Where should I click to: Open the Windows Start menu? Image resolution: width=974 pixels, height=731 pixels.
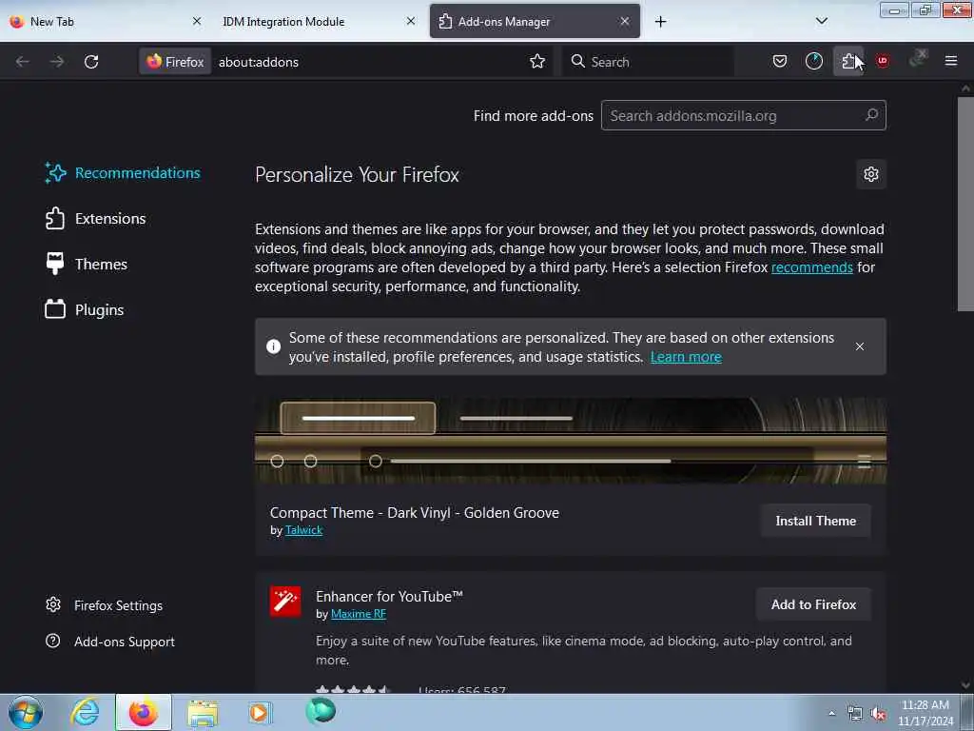click(x=25, y=712)
